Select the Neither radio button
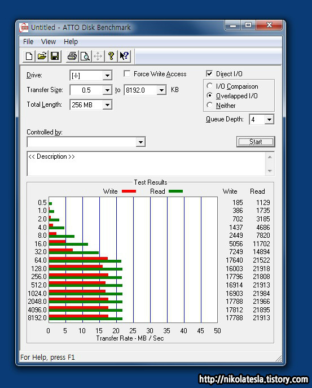The height and width of the screenshot is (388, 312). pos(210,105)
